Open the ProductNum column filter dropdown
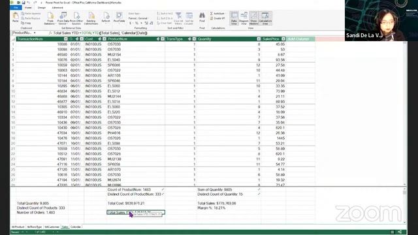The image size is (418, 235). pyautogui.click(x=163, y=39)
